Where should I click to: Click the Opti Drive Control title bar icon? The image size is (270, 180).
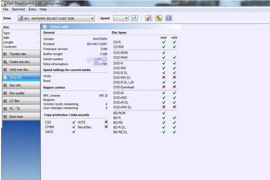[x=3, y=3]
